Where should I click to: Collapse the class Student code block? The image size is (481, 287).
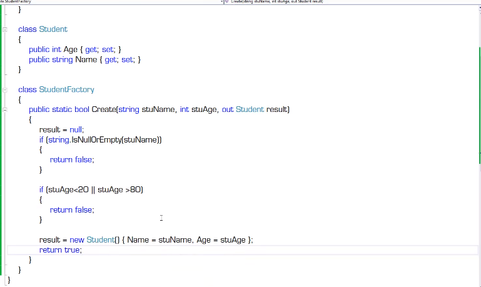coord(5,29)
